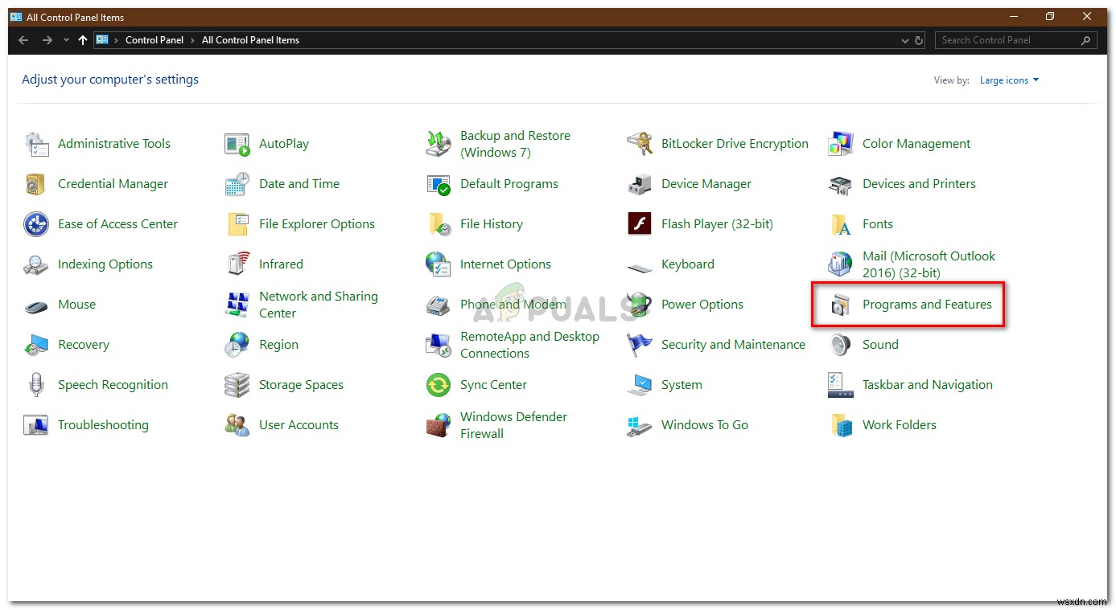Open the Windows To Go icon
The height and width of the screenshot is (610, 1116).
640,425
